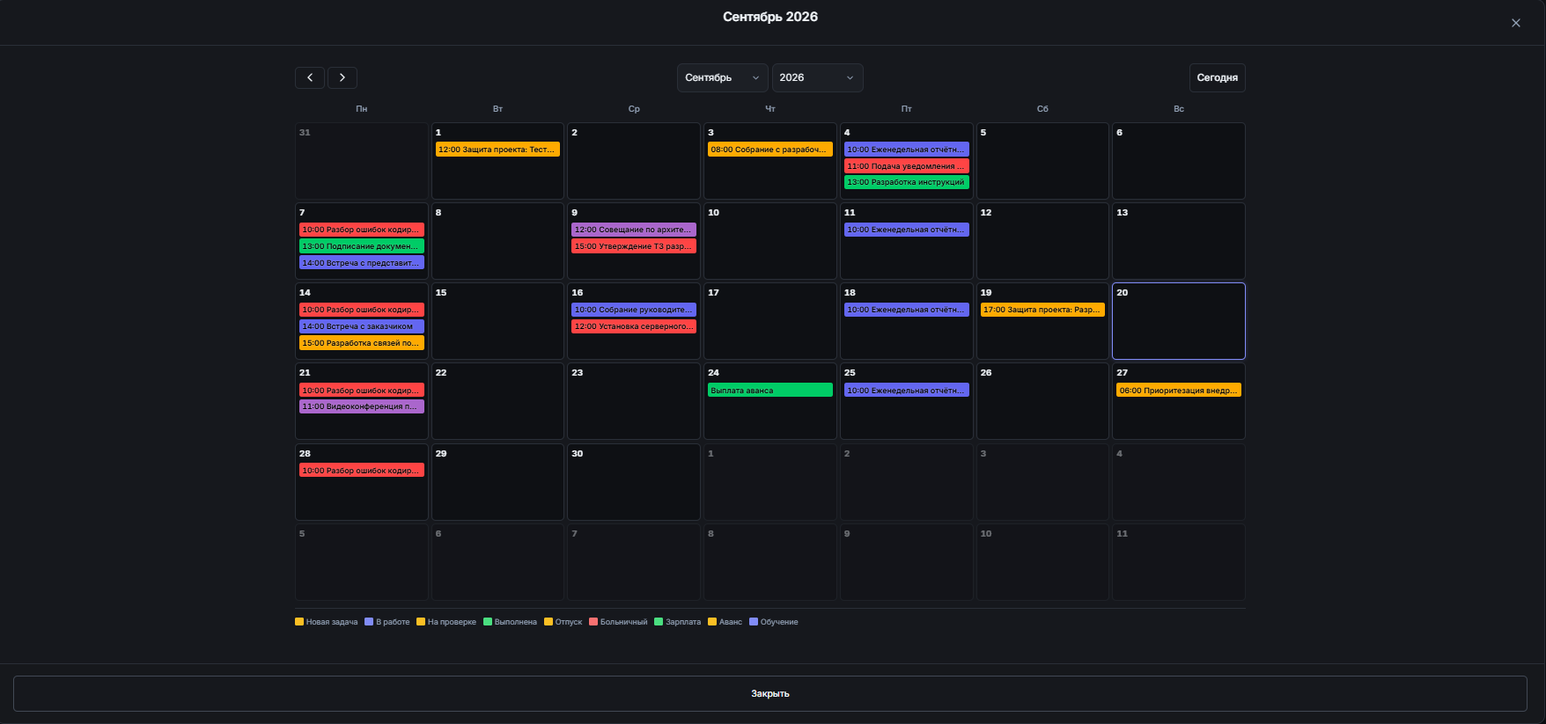1546x724 pixels.
Task: Open the 10:00 Еженедельная отчётность event on the 25th
Action: [906, 391]
